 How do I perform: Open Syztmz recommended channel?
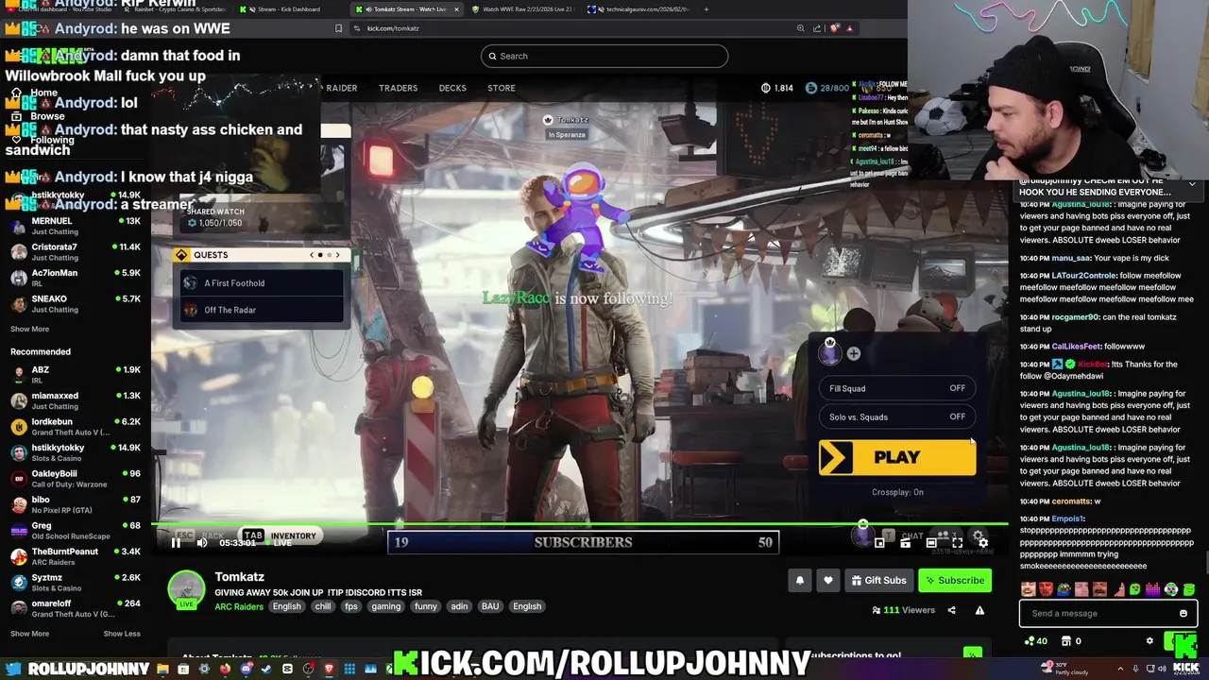pos(74,582)
